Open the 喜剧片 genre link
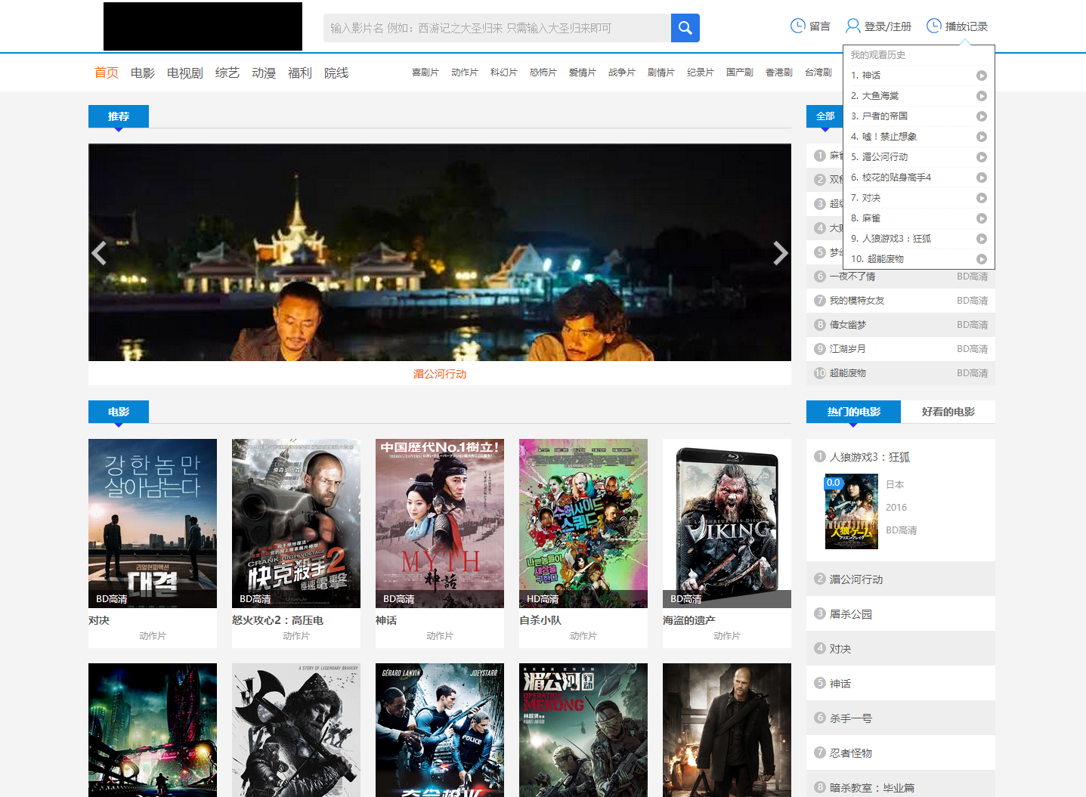 point(425,73)
